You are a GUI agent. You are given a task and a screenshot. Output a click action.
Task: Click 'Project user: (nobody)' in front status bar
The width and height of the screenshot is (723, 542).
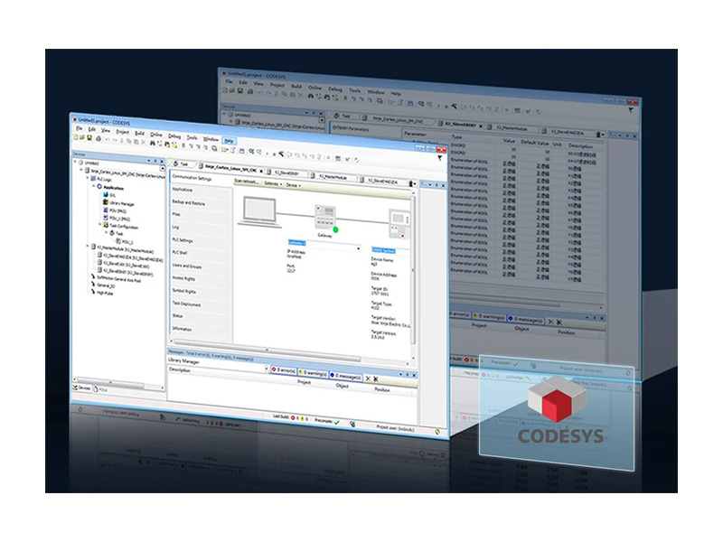(395, 428)
